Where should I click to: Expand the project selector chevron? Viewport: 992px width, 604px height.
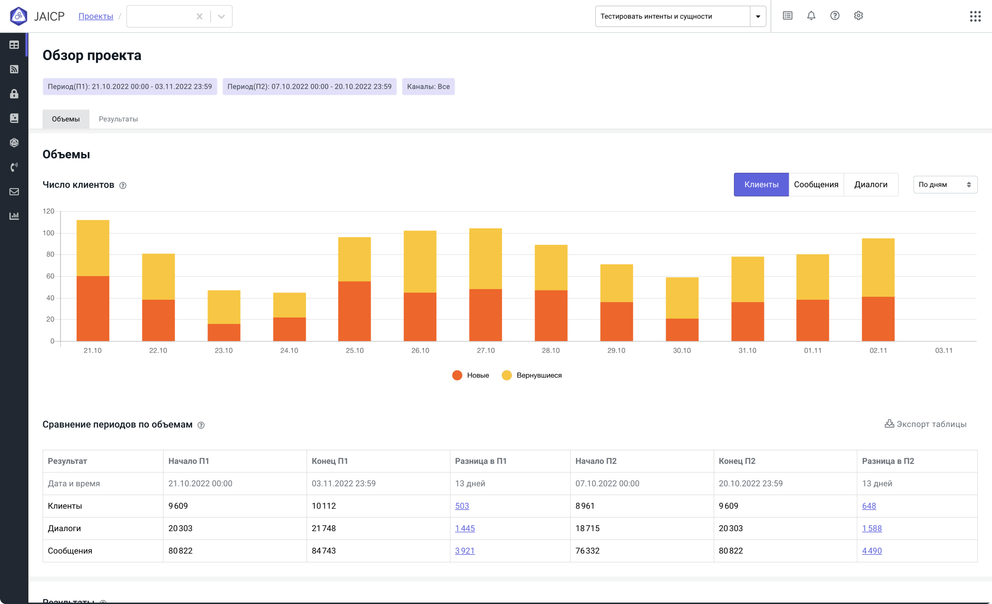221,17
